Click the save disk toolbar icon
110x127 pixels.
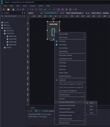[13, 10]
